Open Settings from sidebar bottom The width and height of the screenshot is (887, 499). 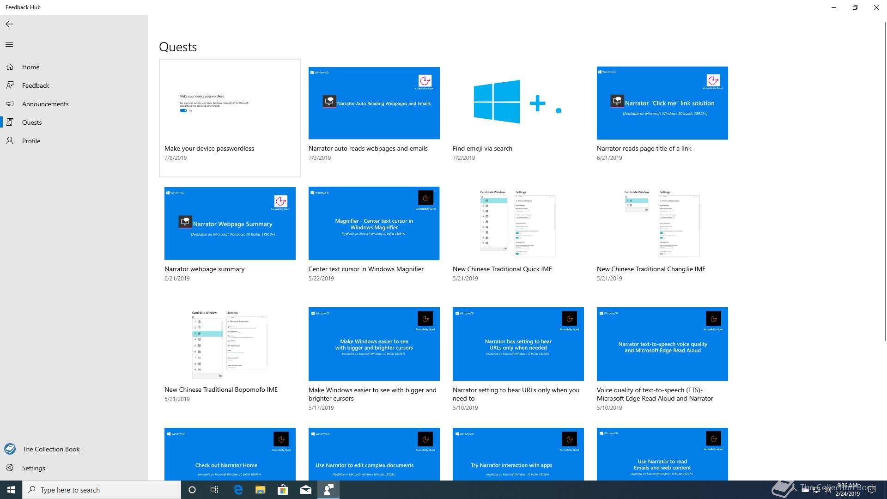pyautogui.click(x=74, y=468)
